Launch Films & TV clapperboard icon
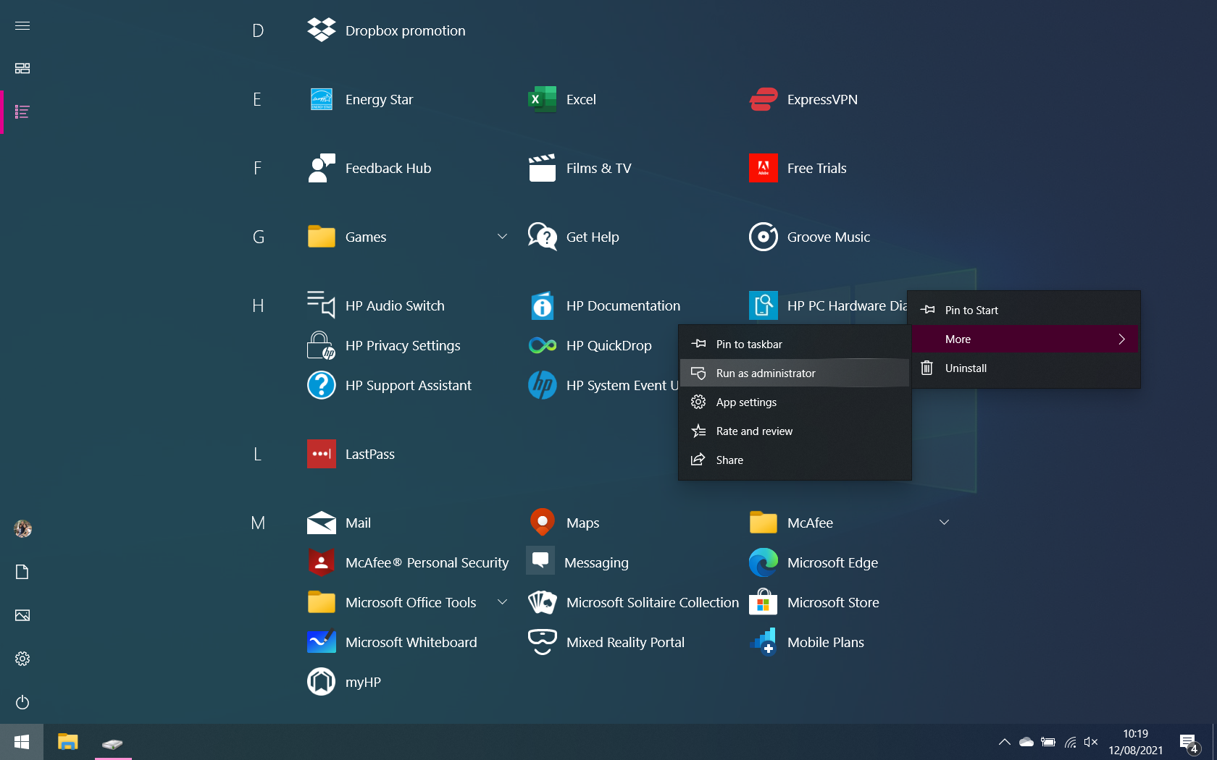Viewport: 1217px width, 760px height. (542, 168)
